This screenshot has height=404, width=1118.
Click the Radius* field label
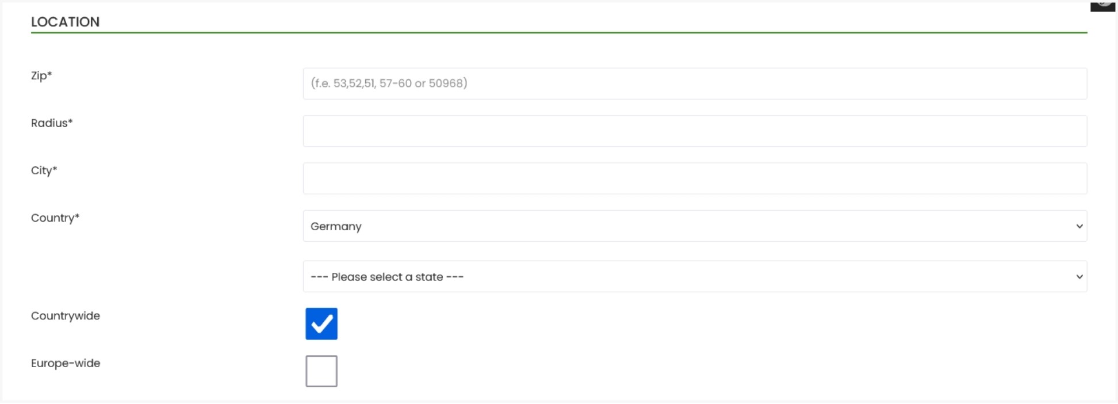pos(52,123)
